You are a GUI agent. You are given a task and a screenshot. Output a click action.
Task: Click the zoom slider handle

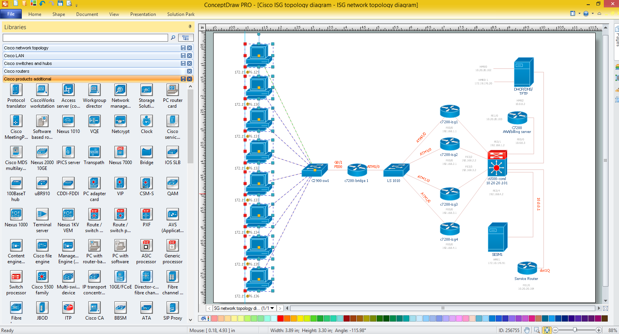(x=575, y=330)
